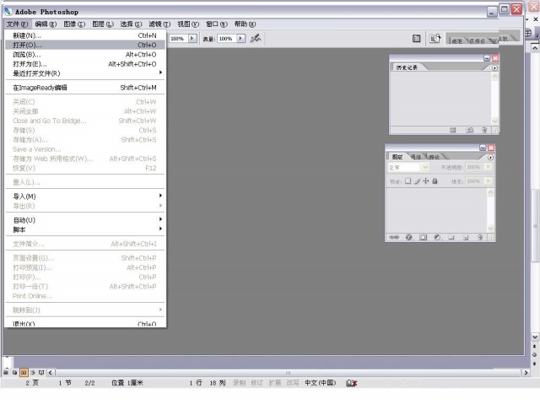Click the link layers icon in Layers panel
Viewport: 540px width, 404px height.
click(x=394, y=238)
